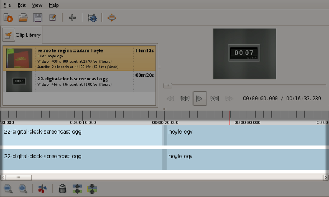Click the playback timecode display

tap(282, 99)
